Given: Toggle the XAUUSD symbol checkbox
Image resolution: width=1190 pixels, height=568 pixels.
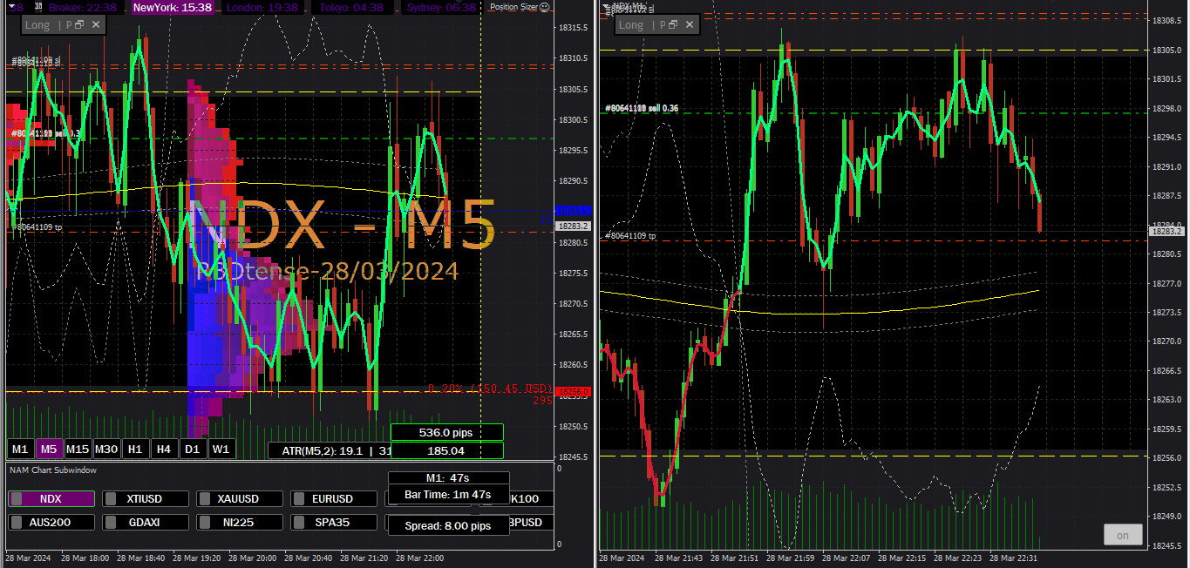Looking at the screenshot, I should coord(205,499).
